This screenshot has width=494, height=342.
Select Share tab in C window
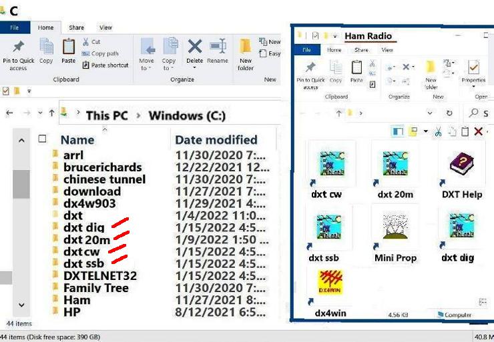(77, 28)
